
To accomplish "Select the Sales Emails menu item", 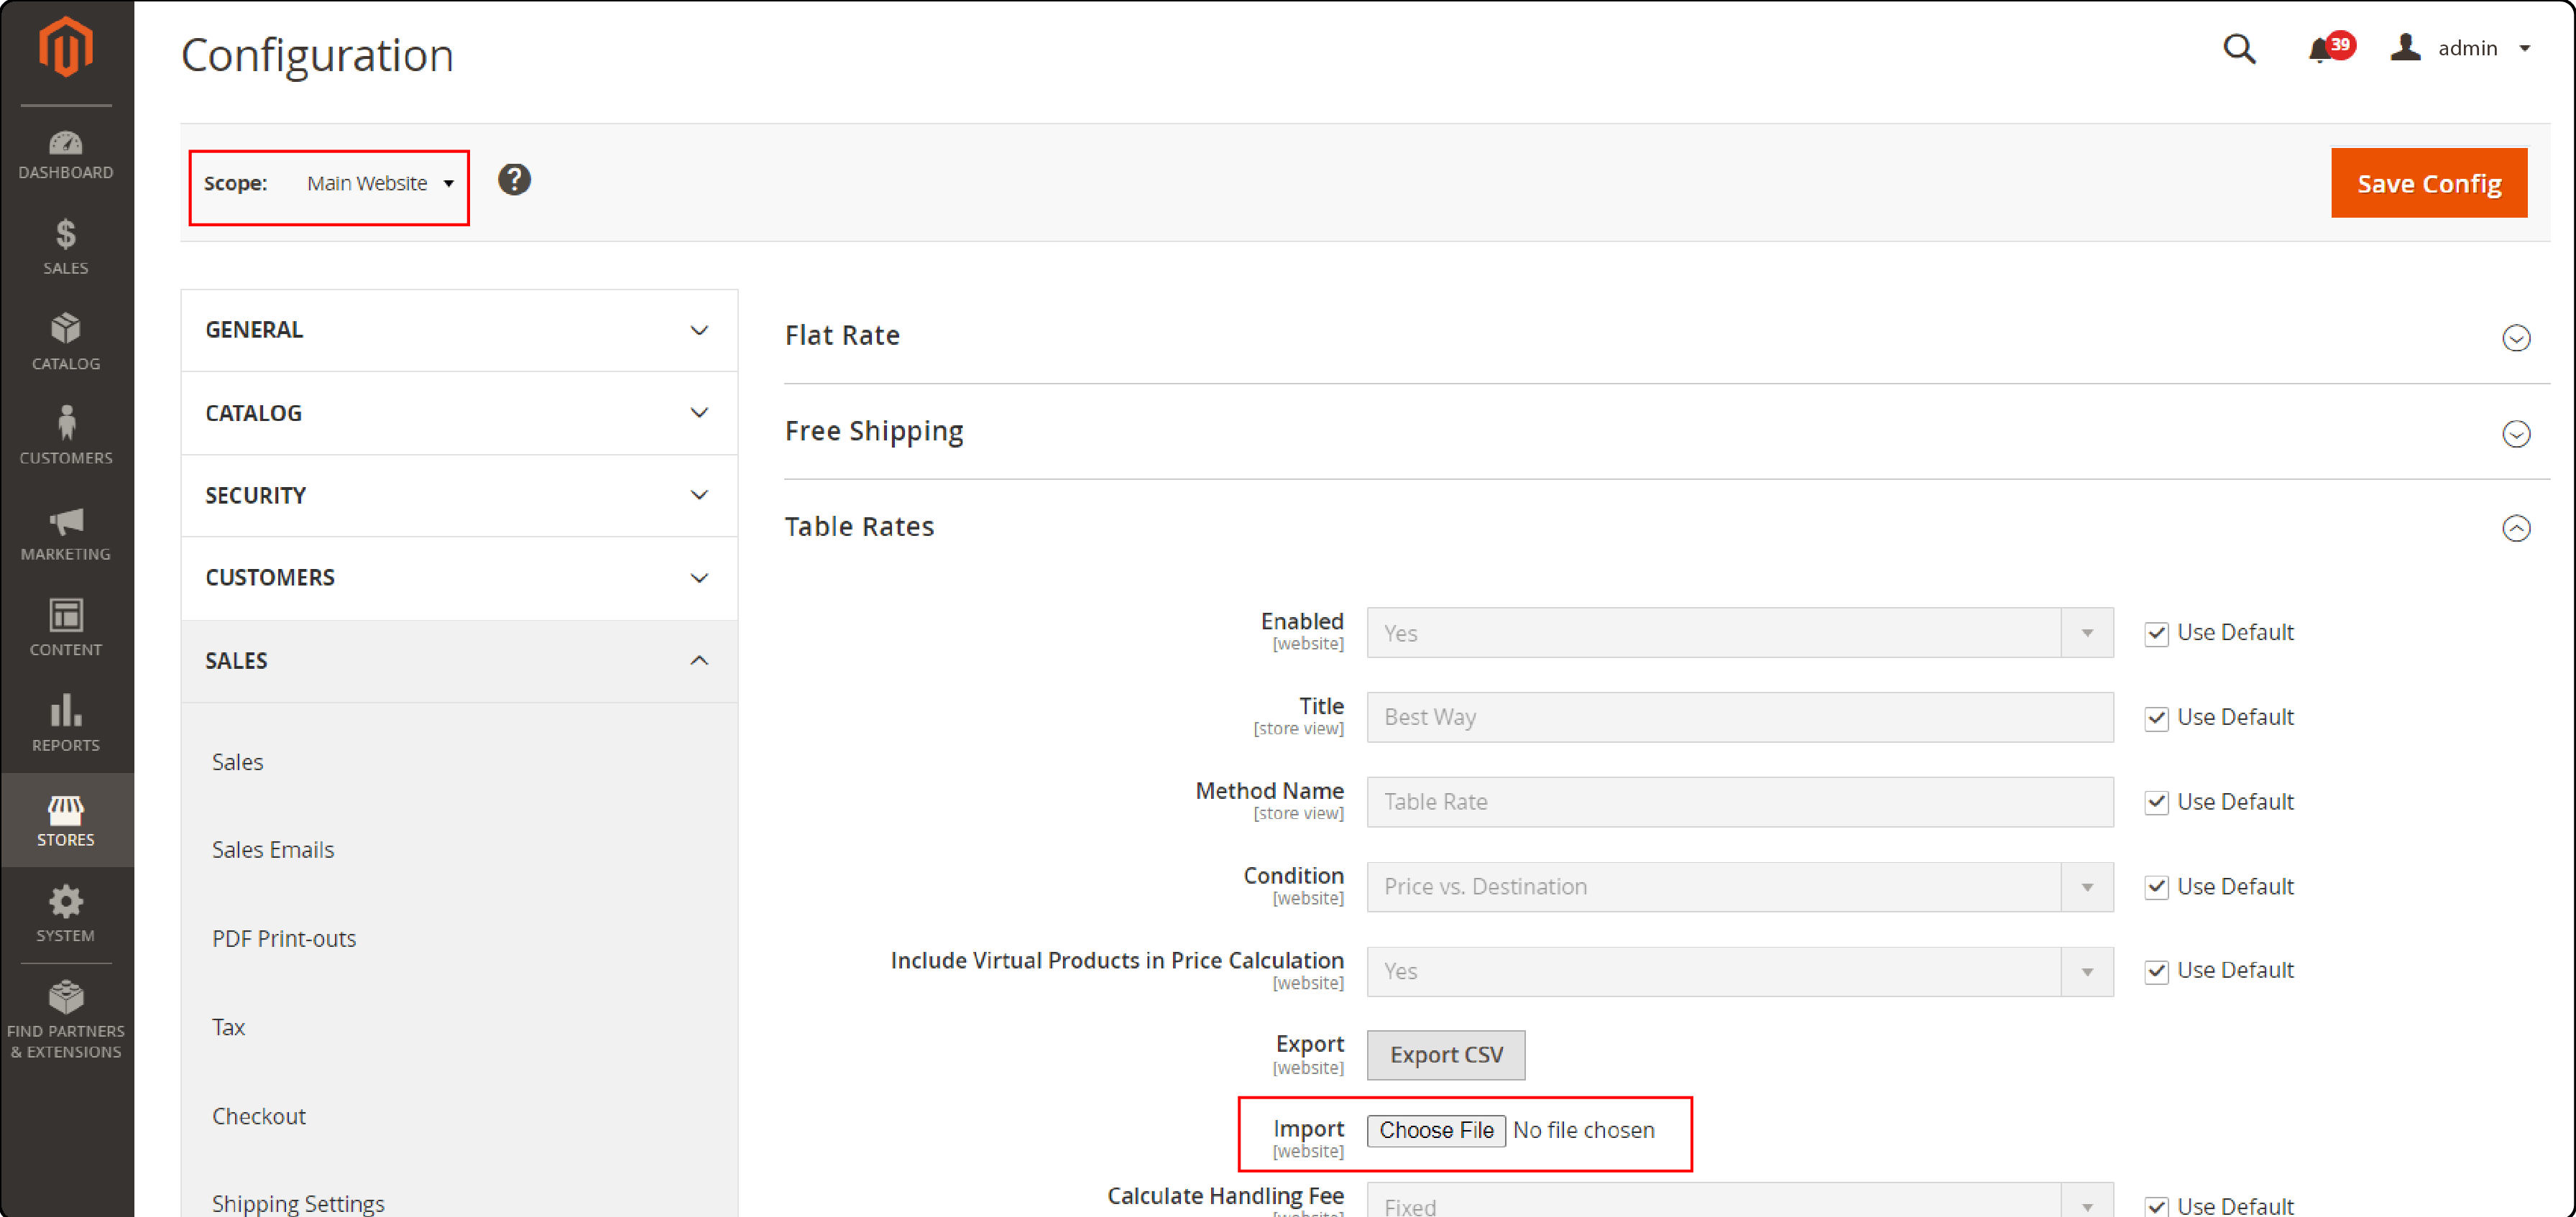I will (x=273, y=849).
